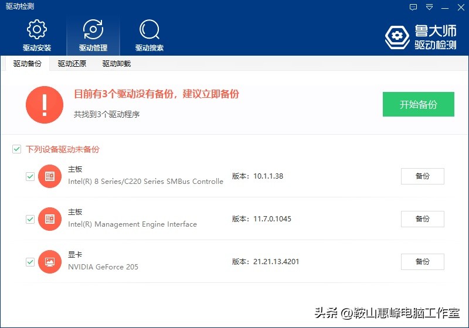Click the green 开始备份 button

pyautogui.click(x=418, y=104)
